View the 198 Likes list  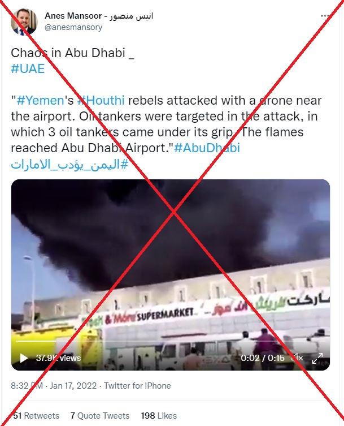click(x=159, y=416)
